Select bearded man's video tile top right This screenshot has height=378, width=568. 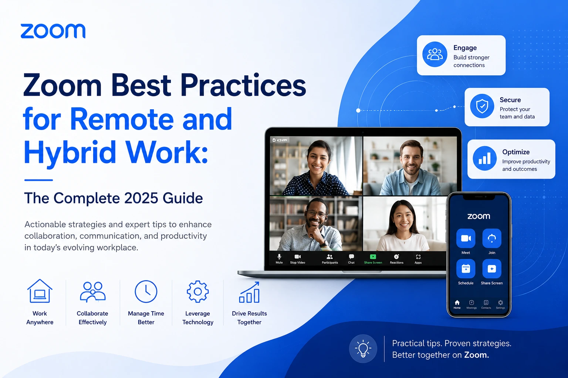[x=410, y=166]
